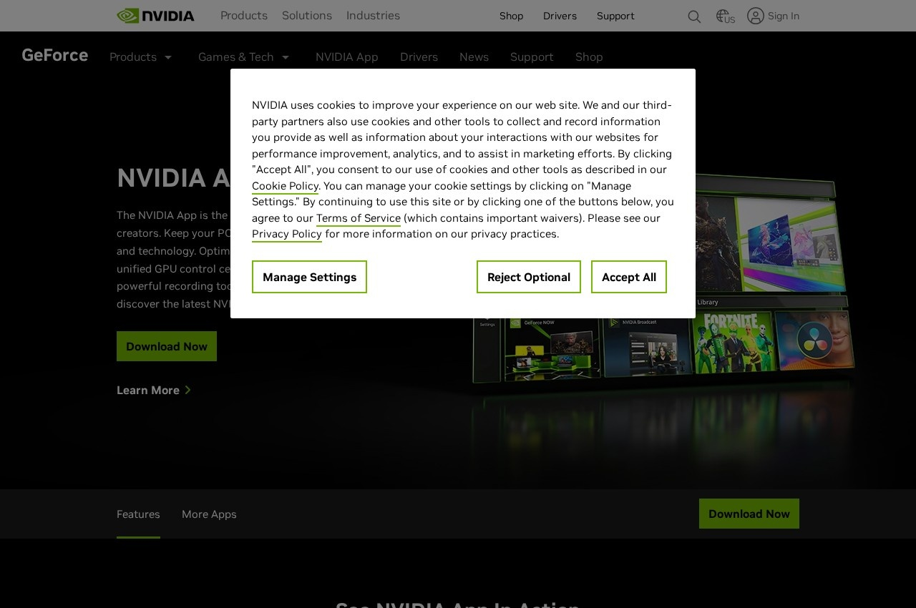Screen dimensions: 916x608
Task: Open News in GeForce nav
Action: [x=474, y=57]
